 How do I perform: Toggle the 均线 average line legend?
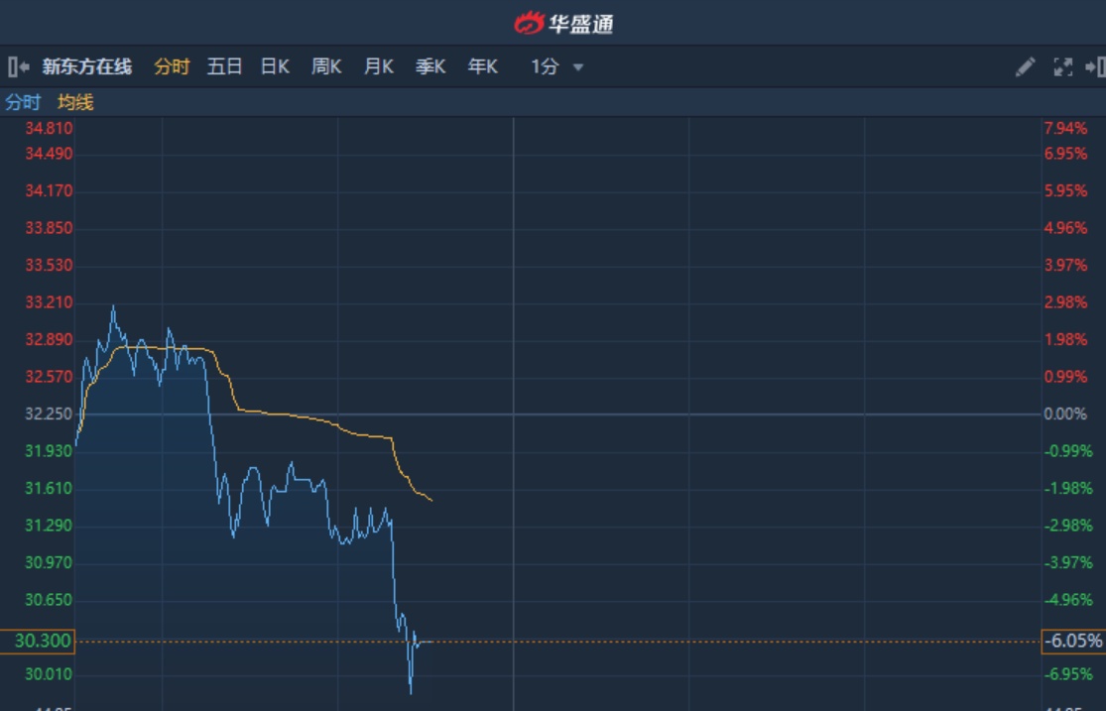75,102
